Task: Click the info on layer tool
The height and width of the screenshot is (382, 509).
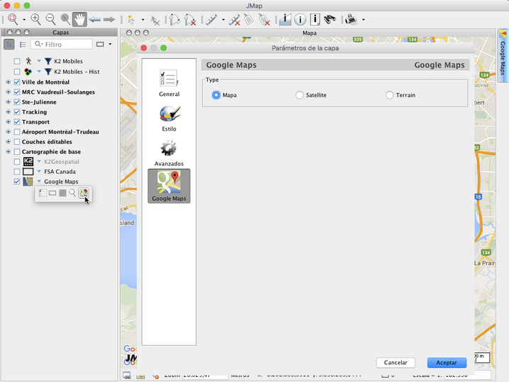Action: click(285, 19)
